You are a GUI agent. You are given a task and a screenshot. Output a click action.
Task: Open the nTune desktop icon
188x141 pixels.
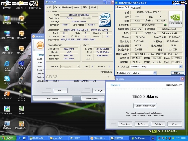pyautogui.click(x=21, y=110)
